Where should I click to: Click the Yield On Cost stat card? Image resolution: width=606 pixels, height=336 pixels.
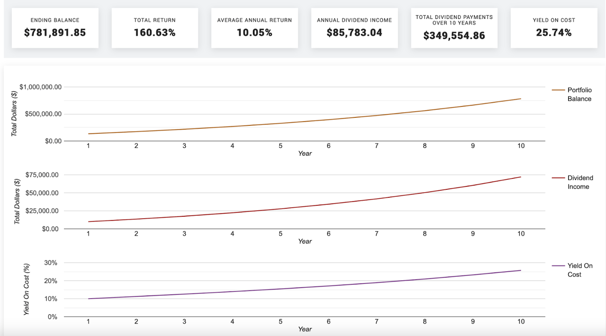pos(553,27)
